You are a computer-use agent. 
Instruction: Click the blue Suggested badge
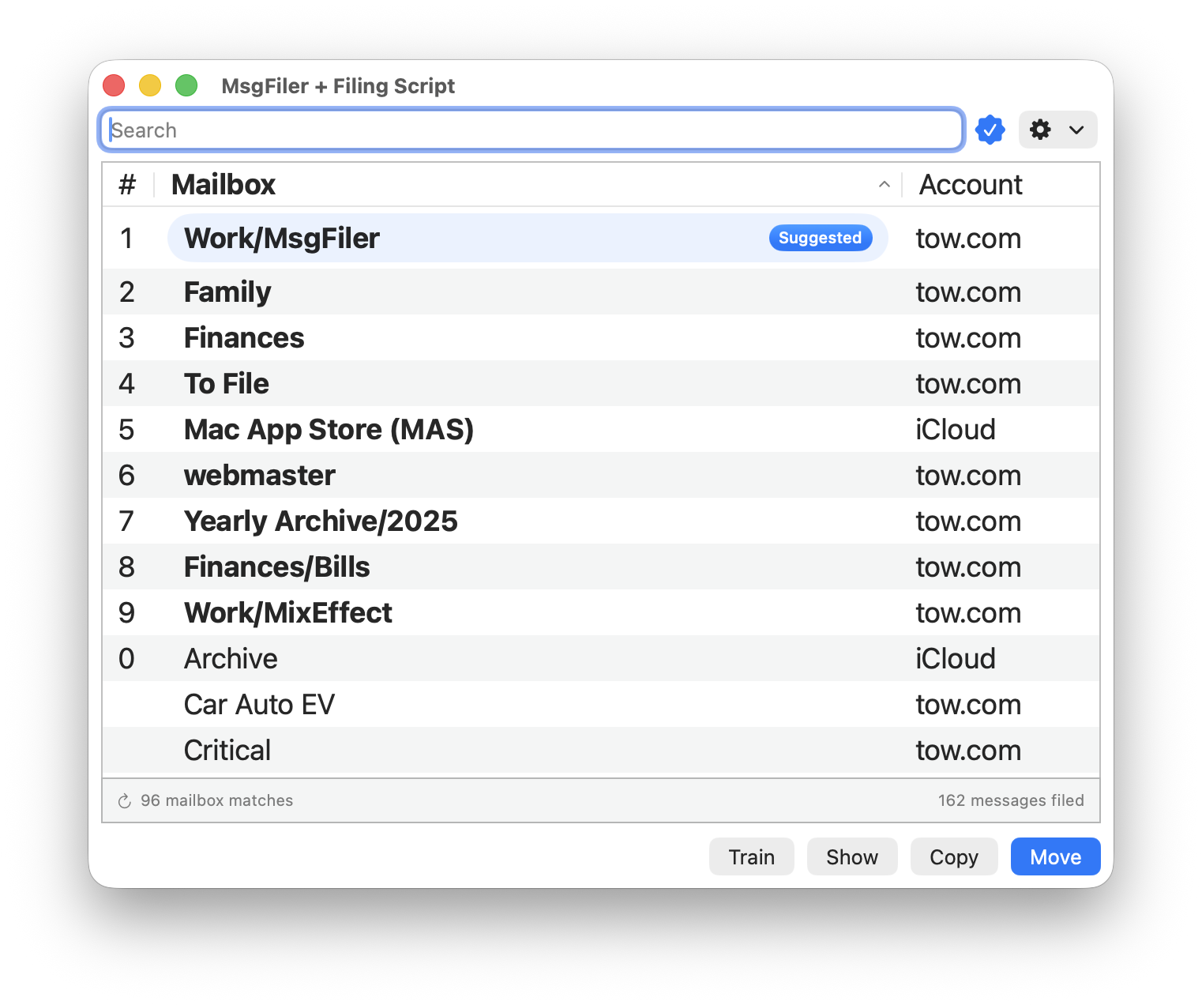pyautogui.click(x=820, y=238)
